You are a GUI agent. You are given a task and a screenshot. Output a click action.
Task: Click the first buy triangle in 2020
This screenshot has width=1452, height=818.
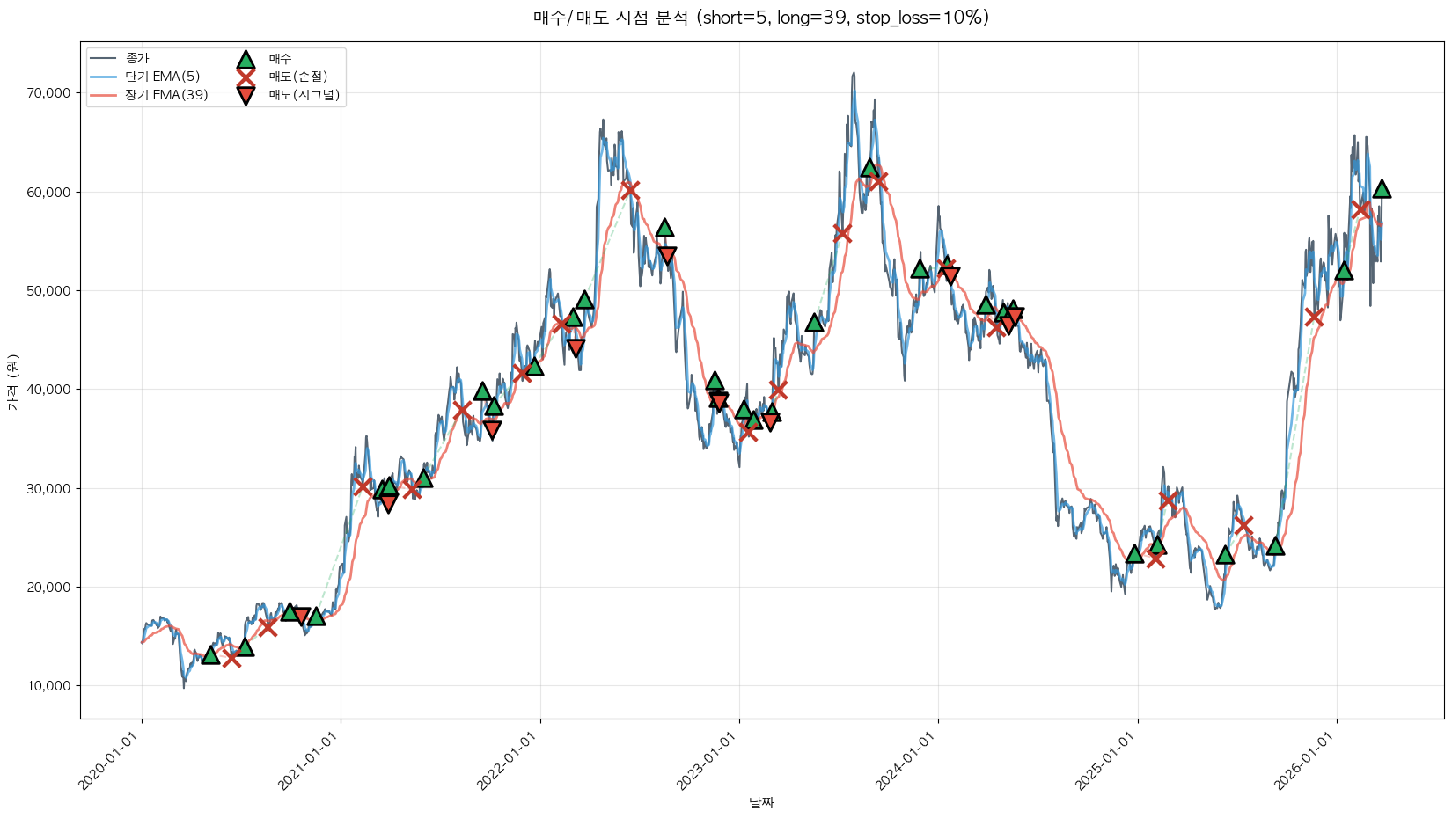click(210, 654)
